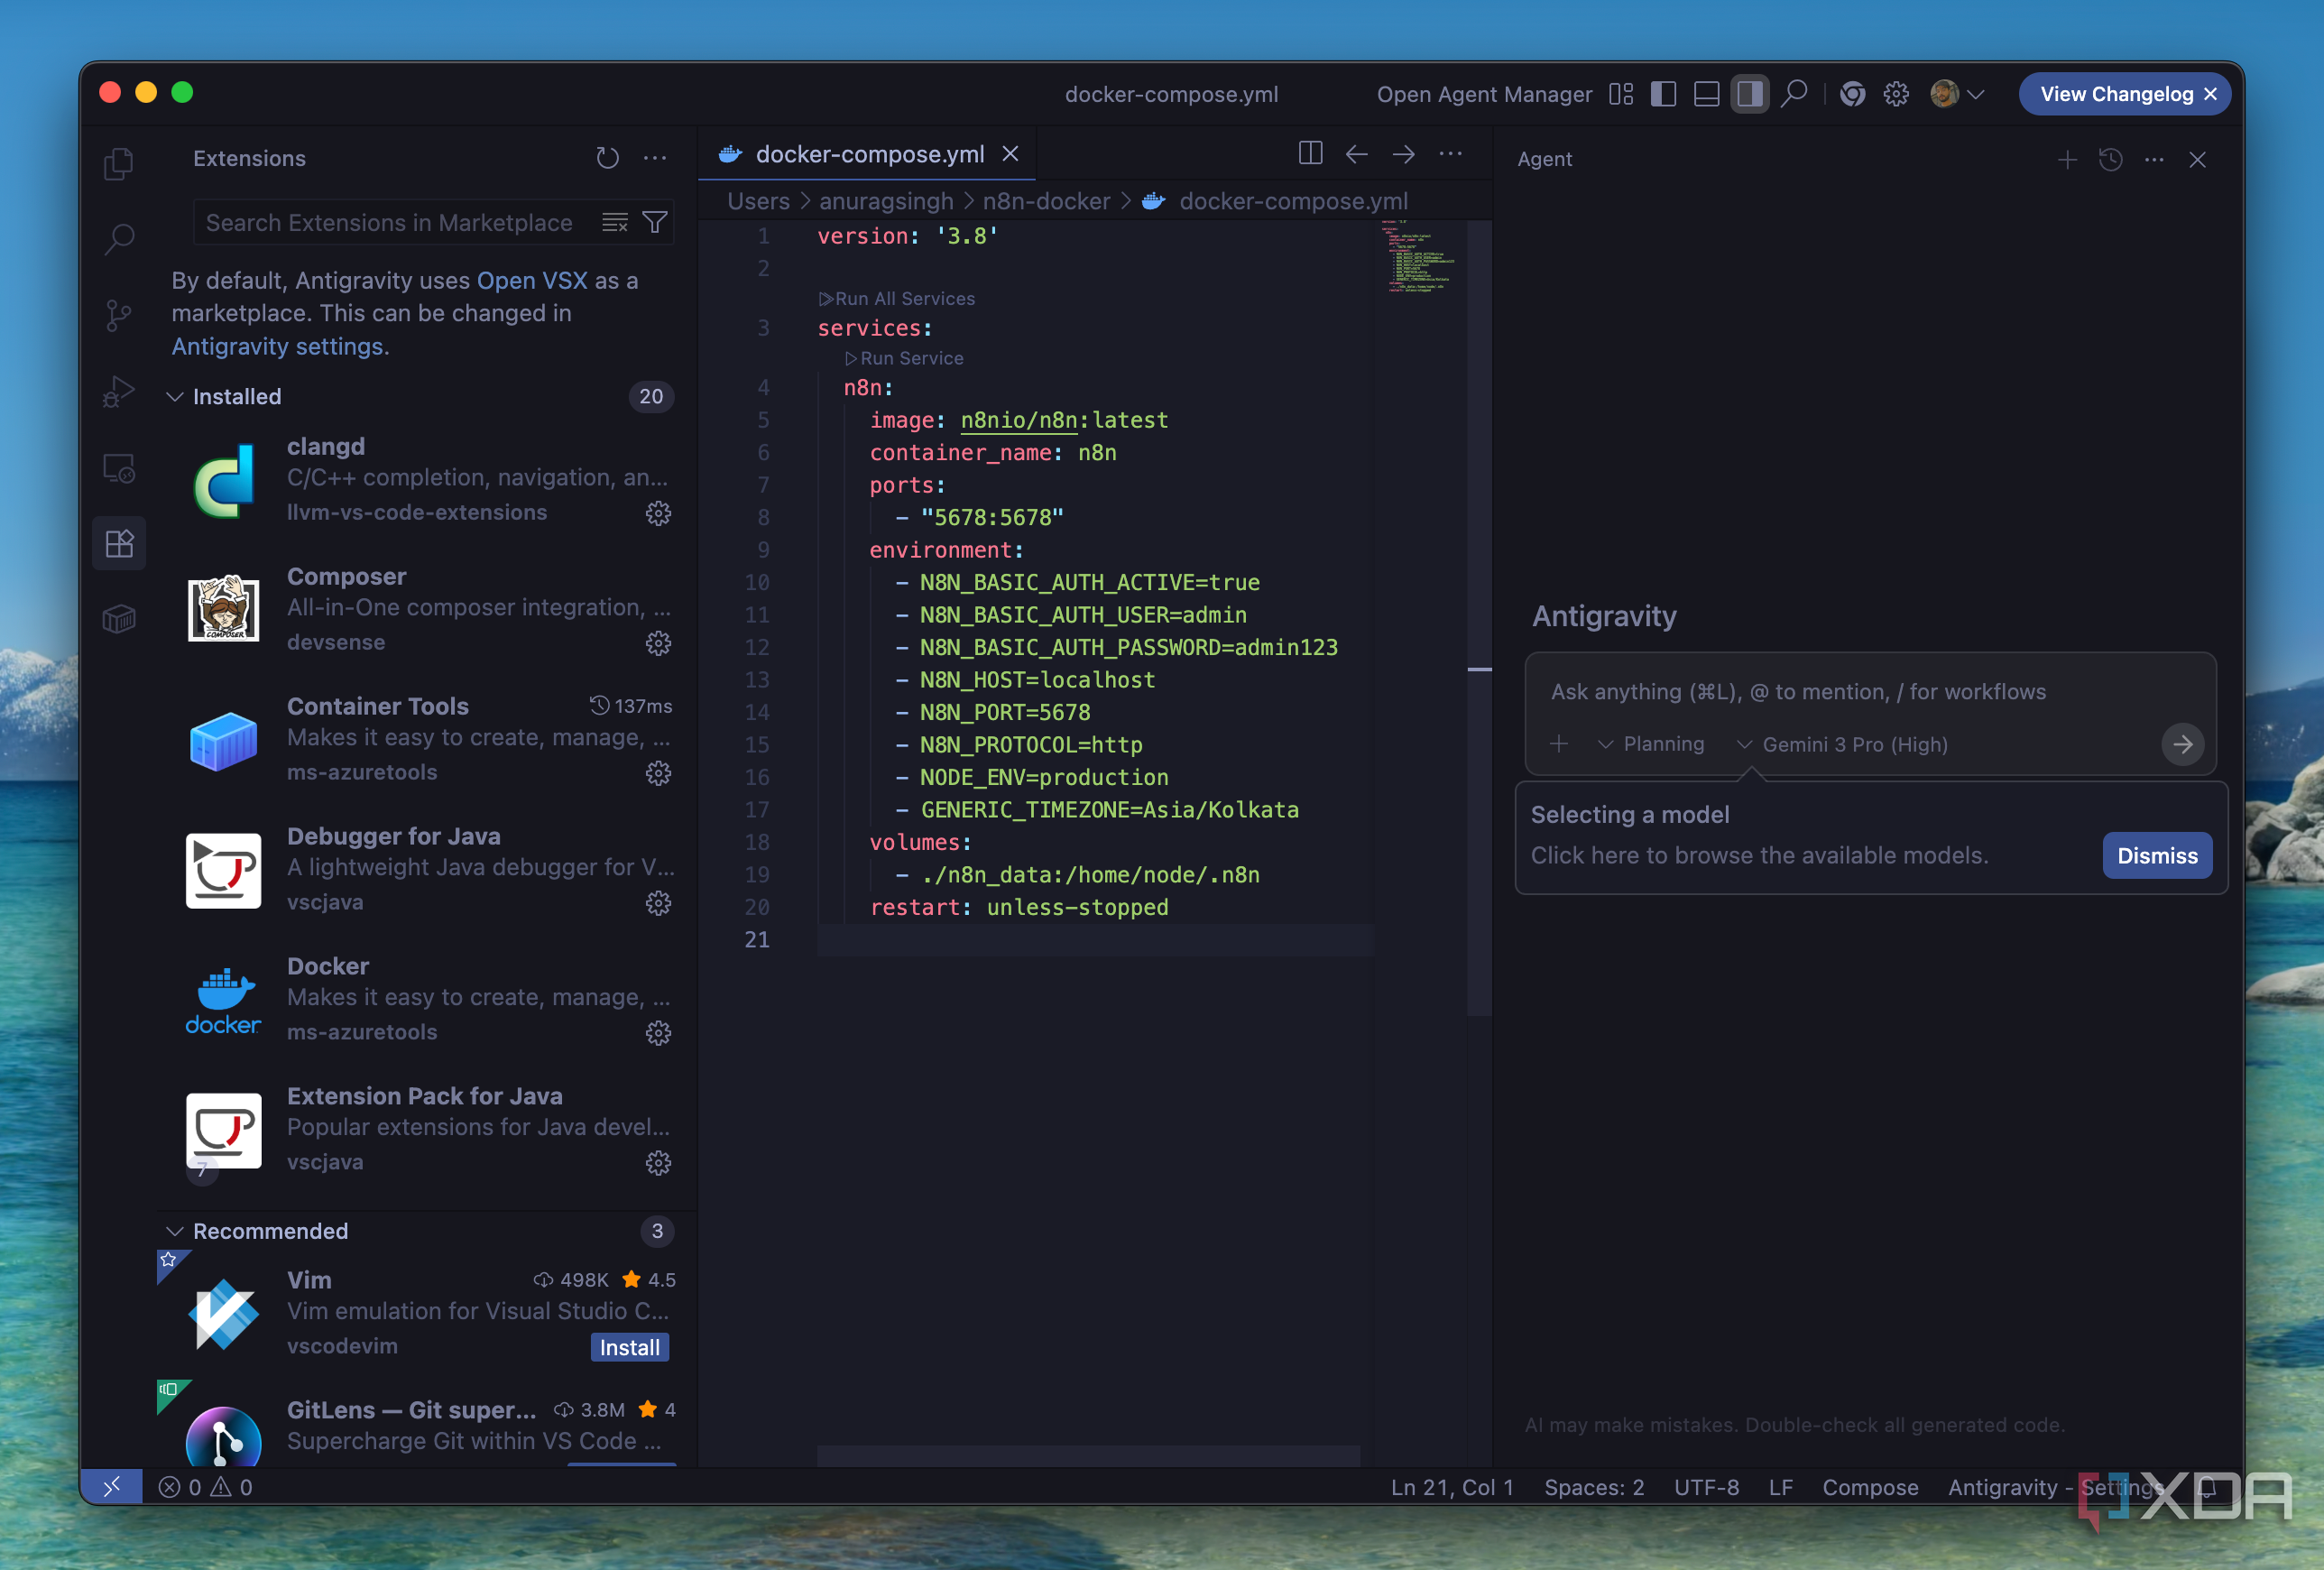
Task: Refresh the Extensions list
Action: (607, 158)
